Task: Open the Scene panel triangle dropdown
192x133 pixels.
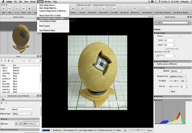Action: pyautogui.click(x=2, y=61)
